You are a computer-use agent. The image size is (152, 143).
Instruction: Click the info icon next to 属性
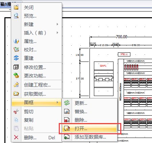click(x=16, y=41)
